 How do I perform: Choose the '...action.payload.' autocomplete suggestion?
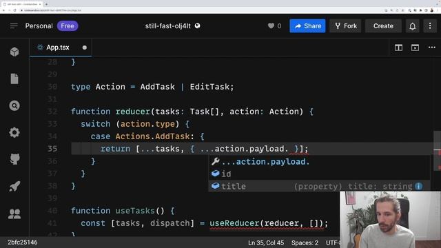319,162
